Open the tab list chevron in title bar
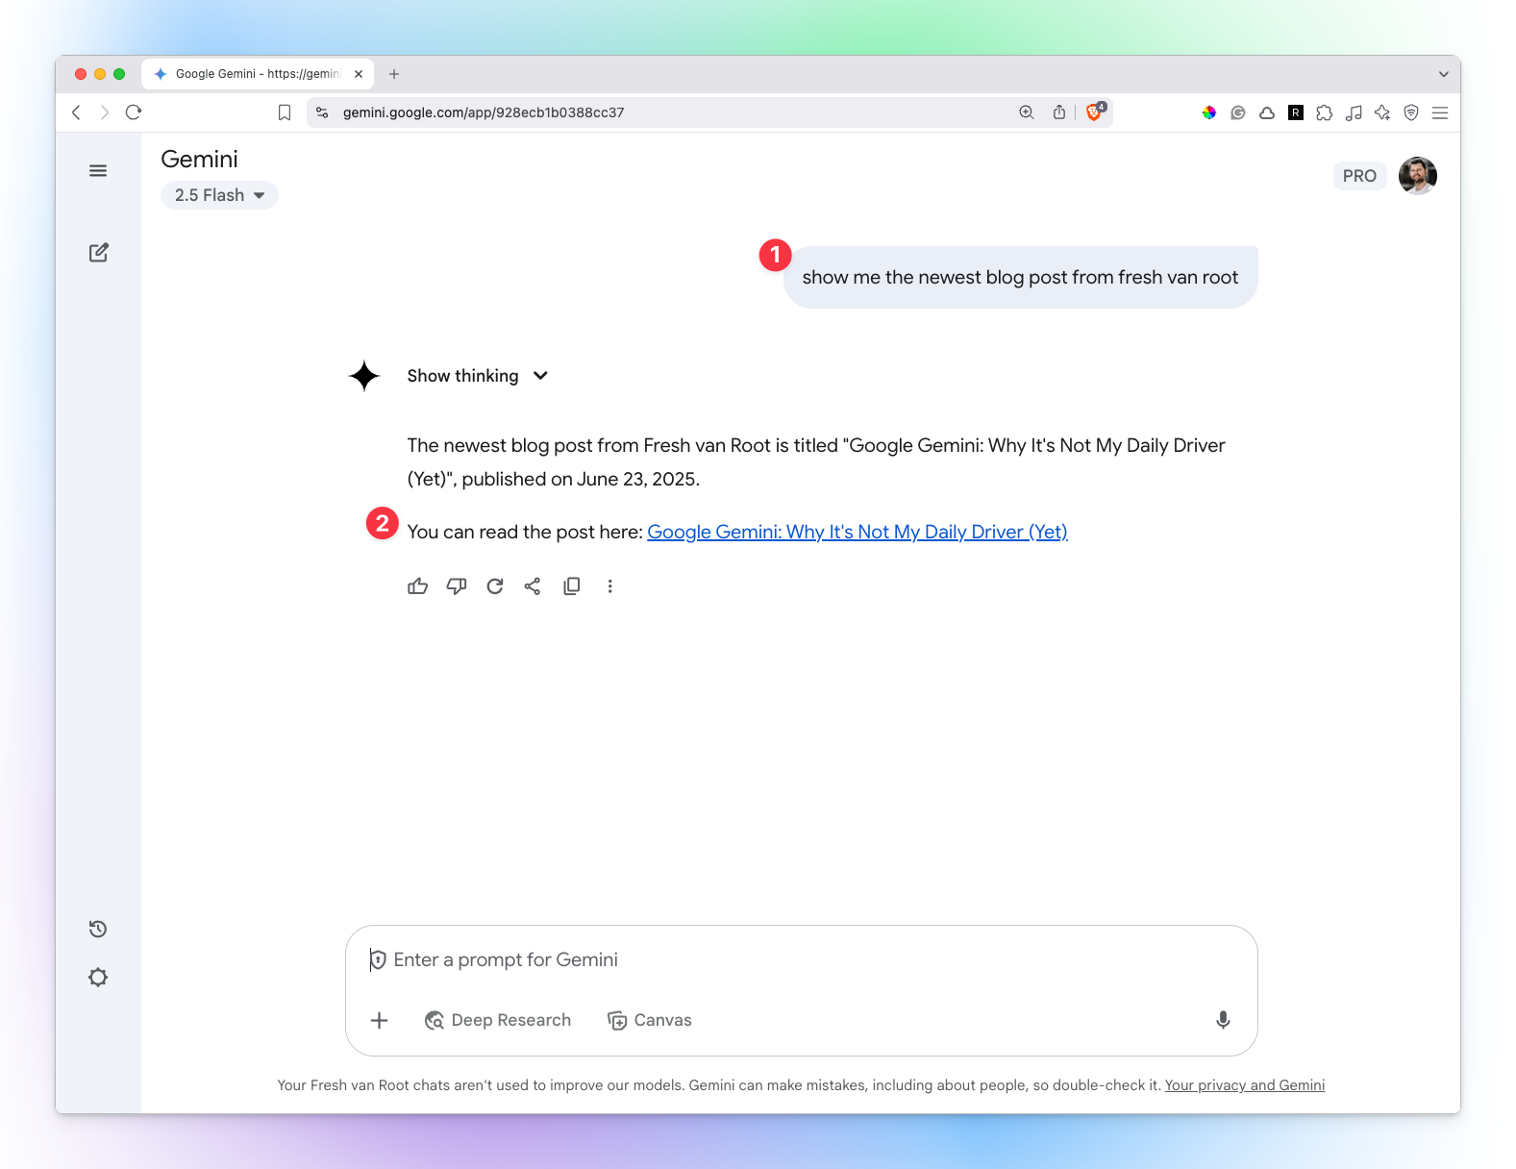The width and height of the screenshot is (1516, 1169). point(1443,74)
